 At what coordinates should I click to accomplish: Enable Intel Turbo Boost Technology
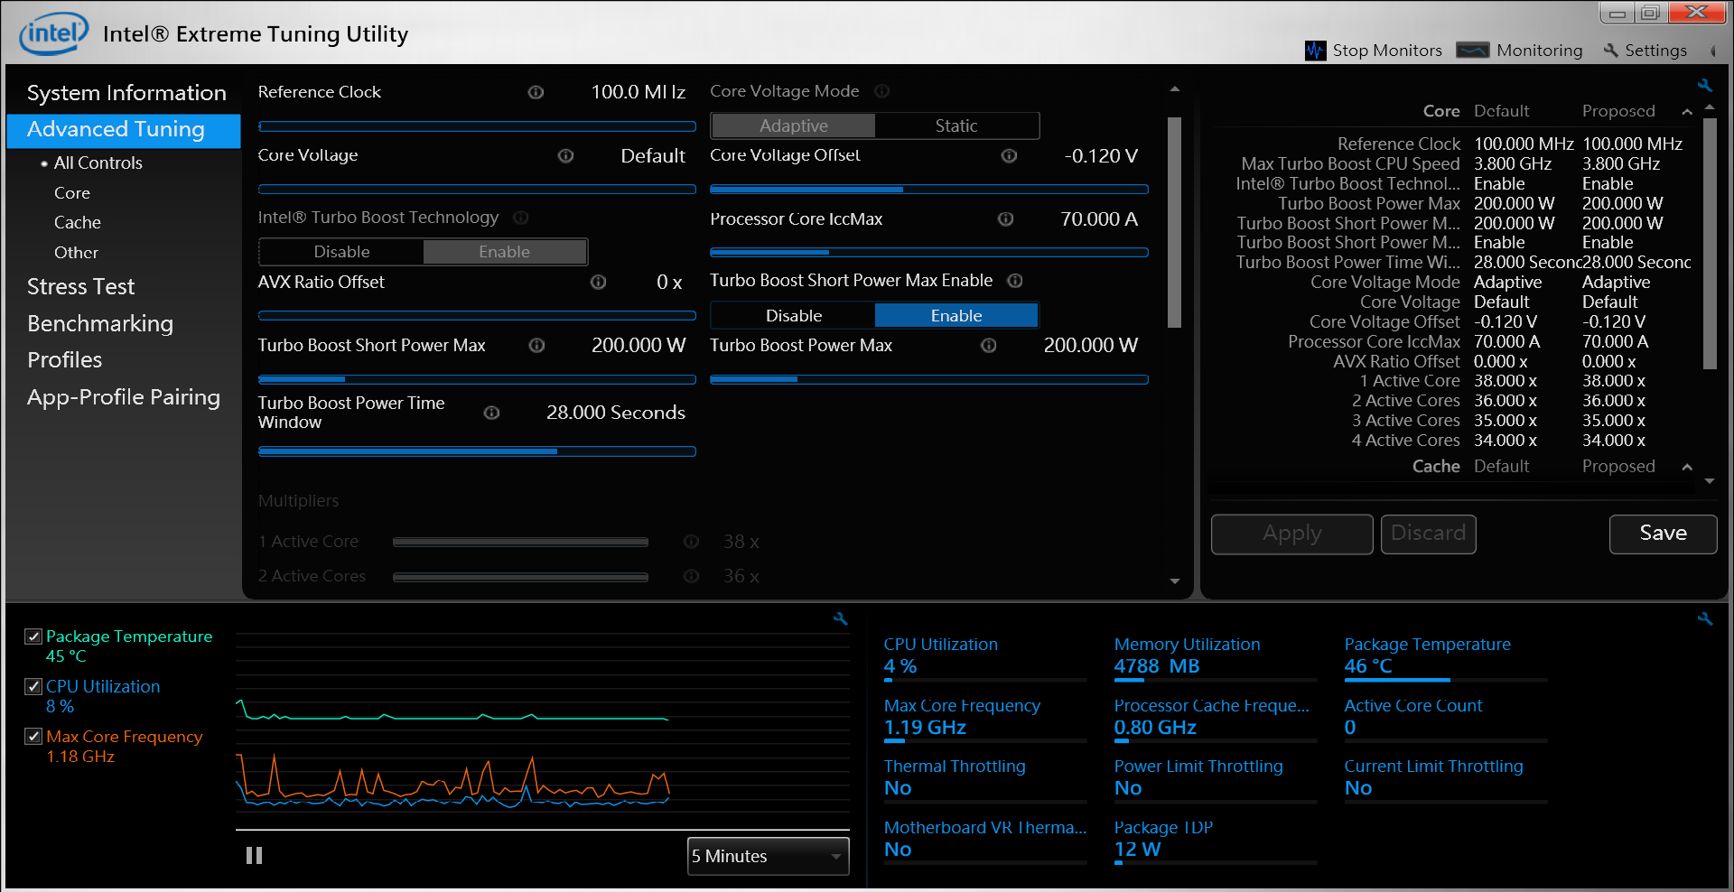click(x=505, y=252)
